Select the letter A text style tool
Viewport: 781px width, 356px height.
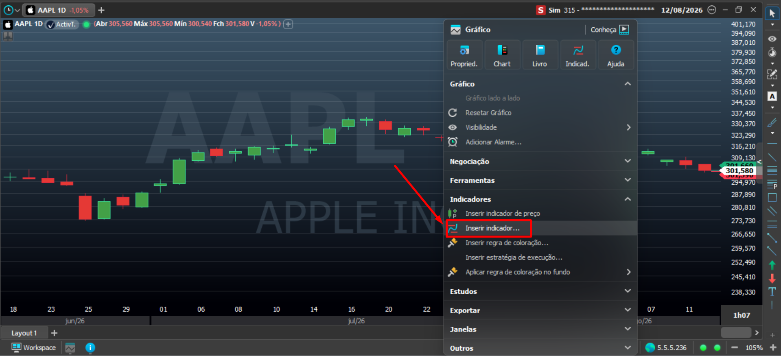tap(772, 96)
